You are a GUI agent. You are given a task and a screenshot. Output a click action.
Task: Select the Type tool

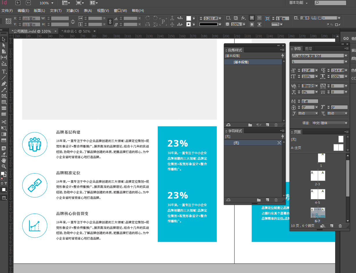[4, 71]
